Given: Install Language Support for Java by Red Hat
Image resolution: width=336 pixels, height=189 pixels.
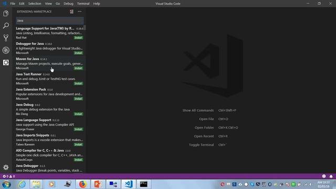Looking at the screenshot, I should 78,37.
